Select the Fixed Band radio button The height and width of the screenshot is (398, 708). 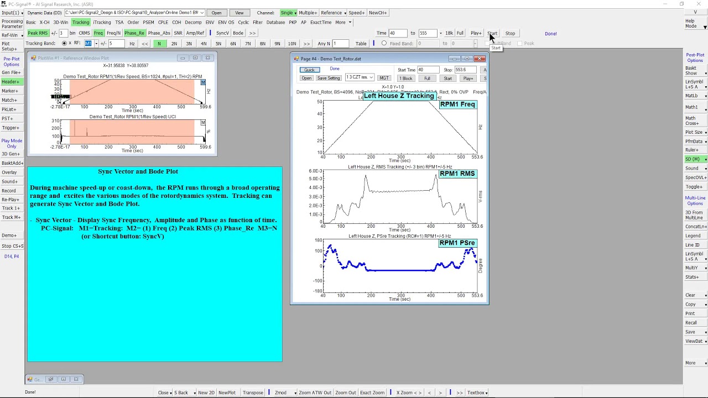click(x=384, y=44)
